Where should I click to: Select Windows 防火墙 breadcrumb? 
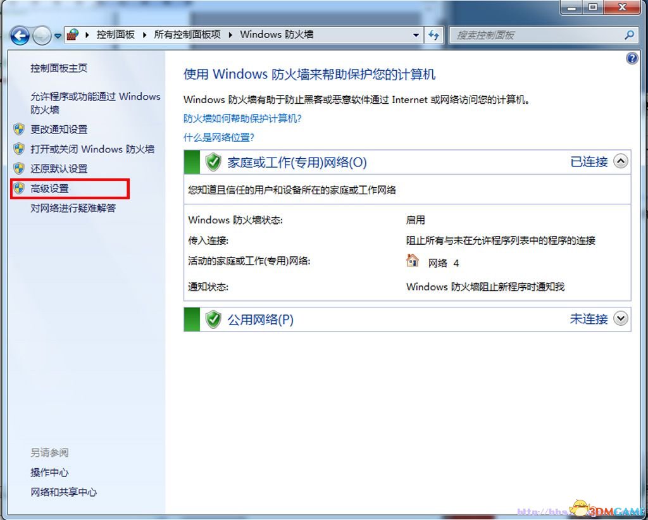point(277,34)
